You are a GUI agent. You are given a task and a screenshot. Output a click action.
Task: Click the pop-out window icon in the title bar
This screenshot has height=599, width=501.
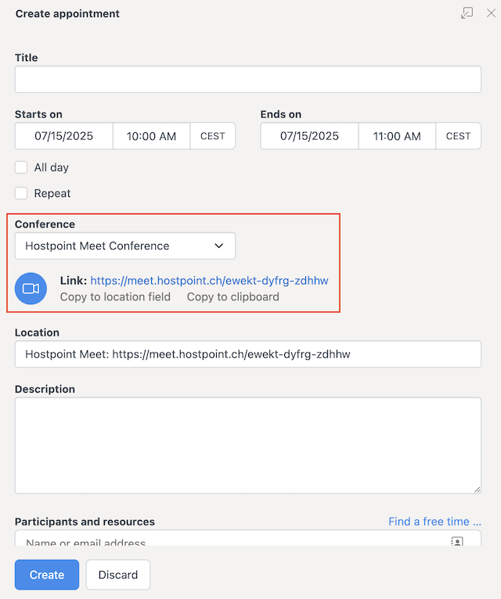[467, 13]
